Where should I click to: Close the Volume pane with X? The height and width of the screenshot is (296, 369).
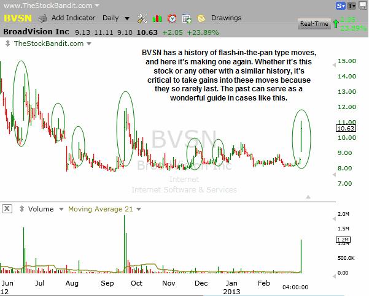pos(7,209)
